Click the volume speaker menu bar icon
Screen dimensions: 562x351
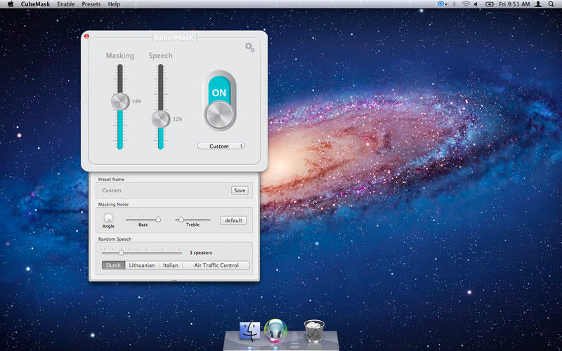tap(476, 4)
